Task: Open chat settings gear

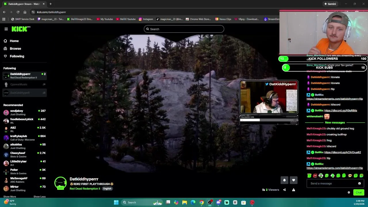Action: (349, 193)
